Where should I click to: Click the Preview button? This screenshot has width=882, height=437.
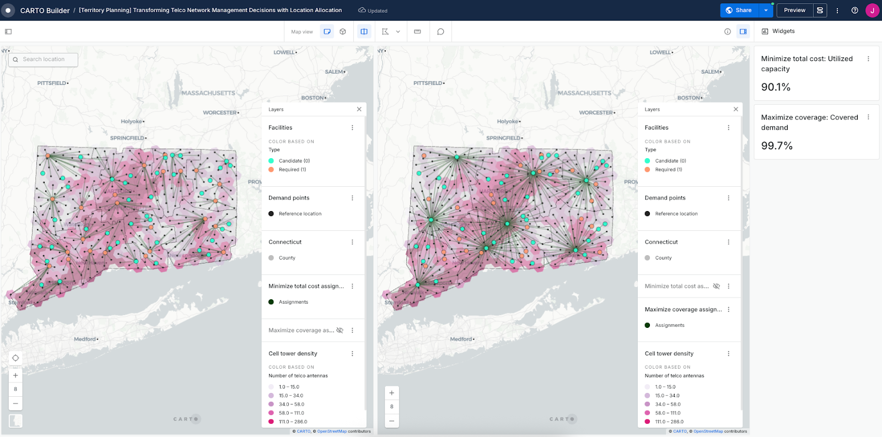tap(794, 10)
